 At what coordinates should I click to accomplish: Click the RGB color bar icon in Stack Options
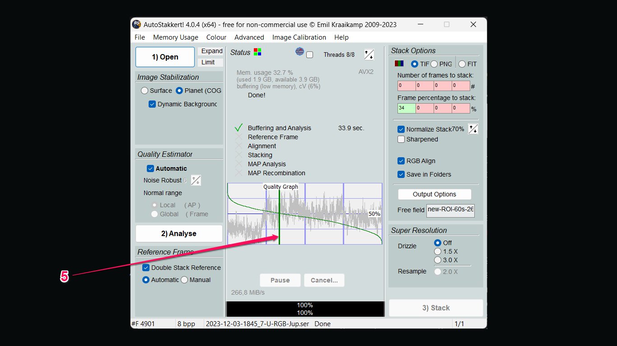pos(399,64)
